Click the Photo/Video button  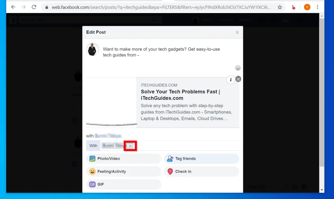pyautogui.click(x=124, y=159)
